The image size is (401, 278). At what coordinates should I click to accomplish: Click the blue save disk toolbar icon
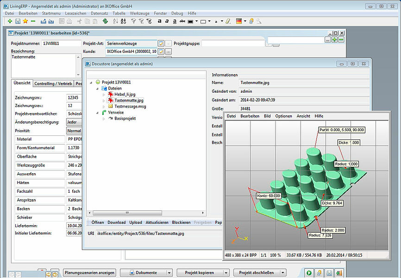click(x=18, y=21)
